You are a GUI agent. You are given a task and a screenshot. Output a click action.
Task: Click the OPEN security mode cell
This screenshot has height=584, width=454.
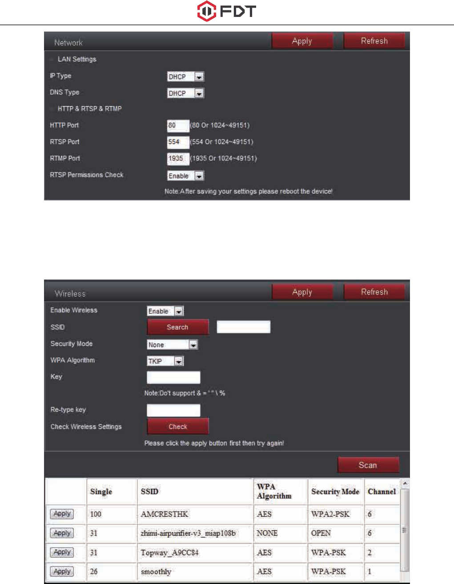[336, 533]
